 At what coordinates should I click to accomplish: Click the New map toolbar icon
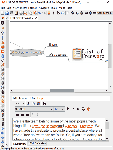[x=3, y=13]
